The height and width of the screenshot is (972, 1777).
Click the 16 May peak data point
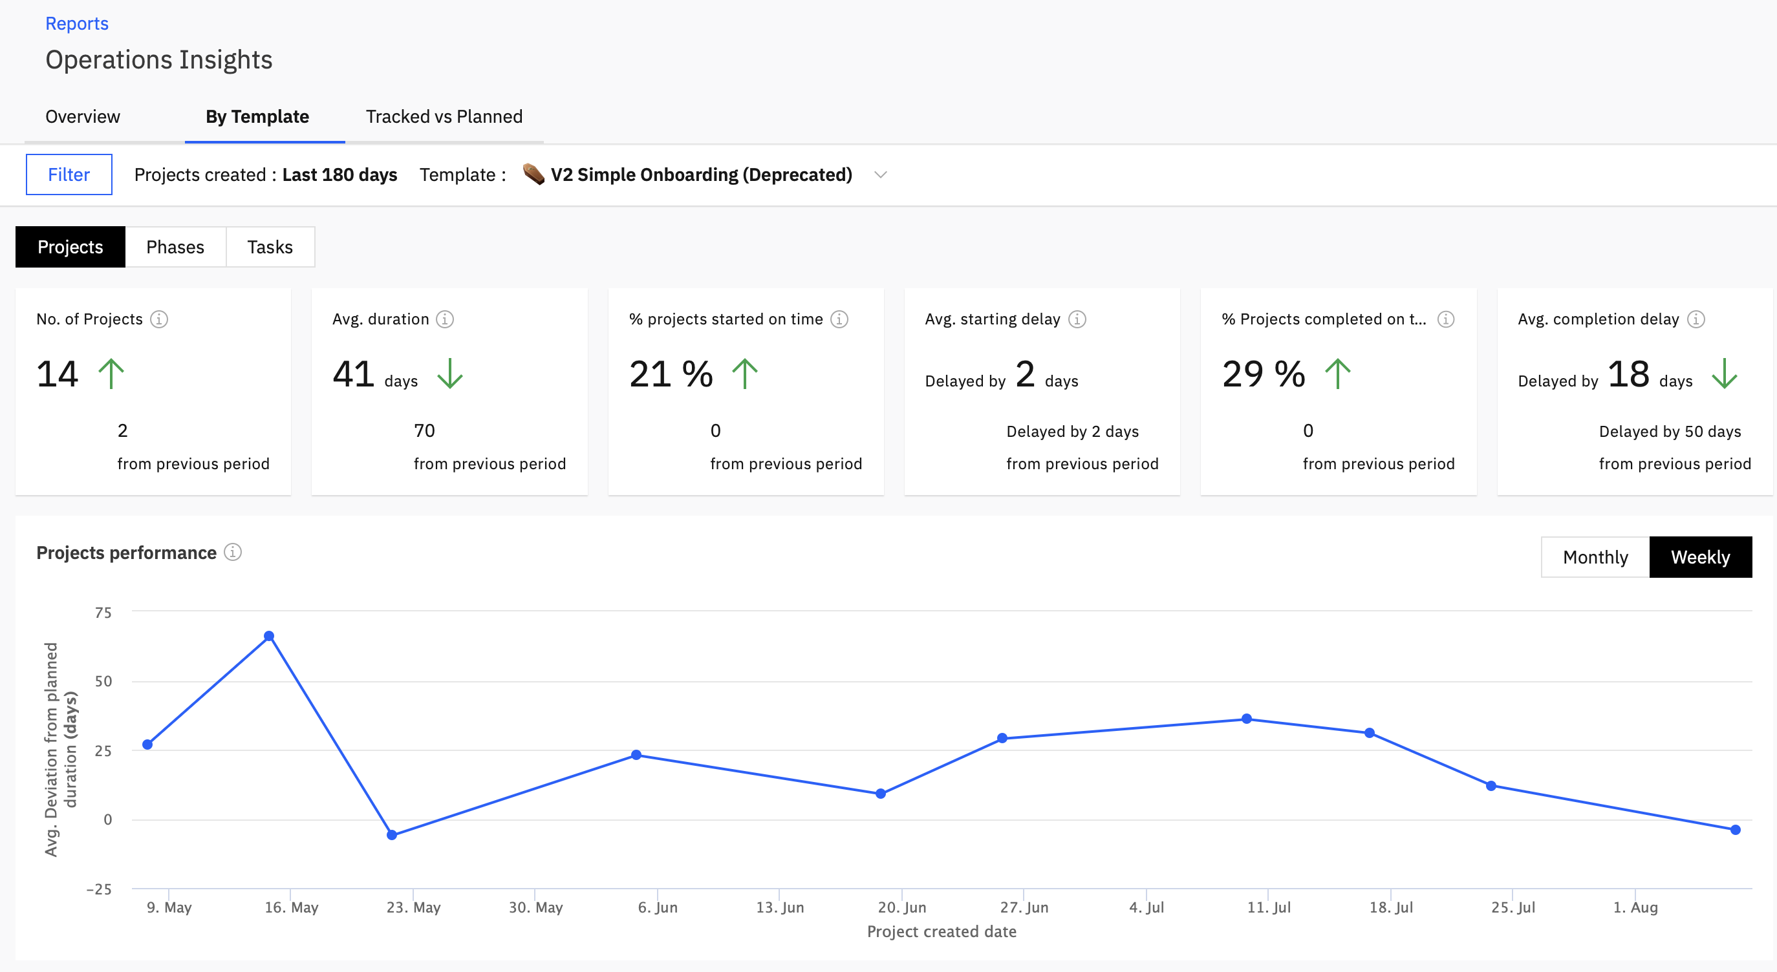[x=269, y=635]
